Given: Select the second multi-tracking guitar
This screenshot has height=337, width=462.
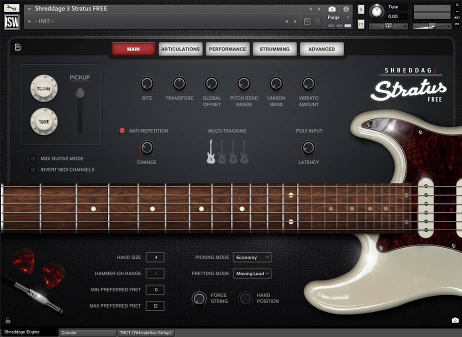Looking at the screenshot, I should click(222, 151).
